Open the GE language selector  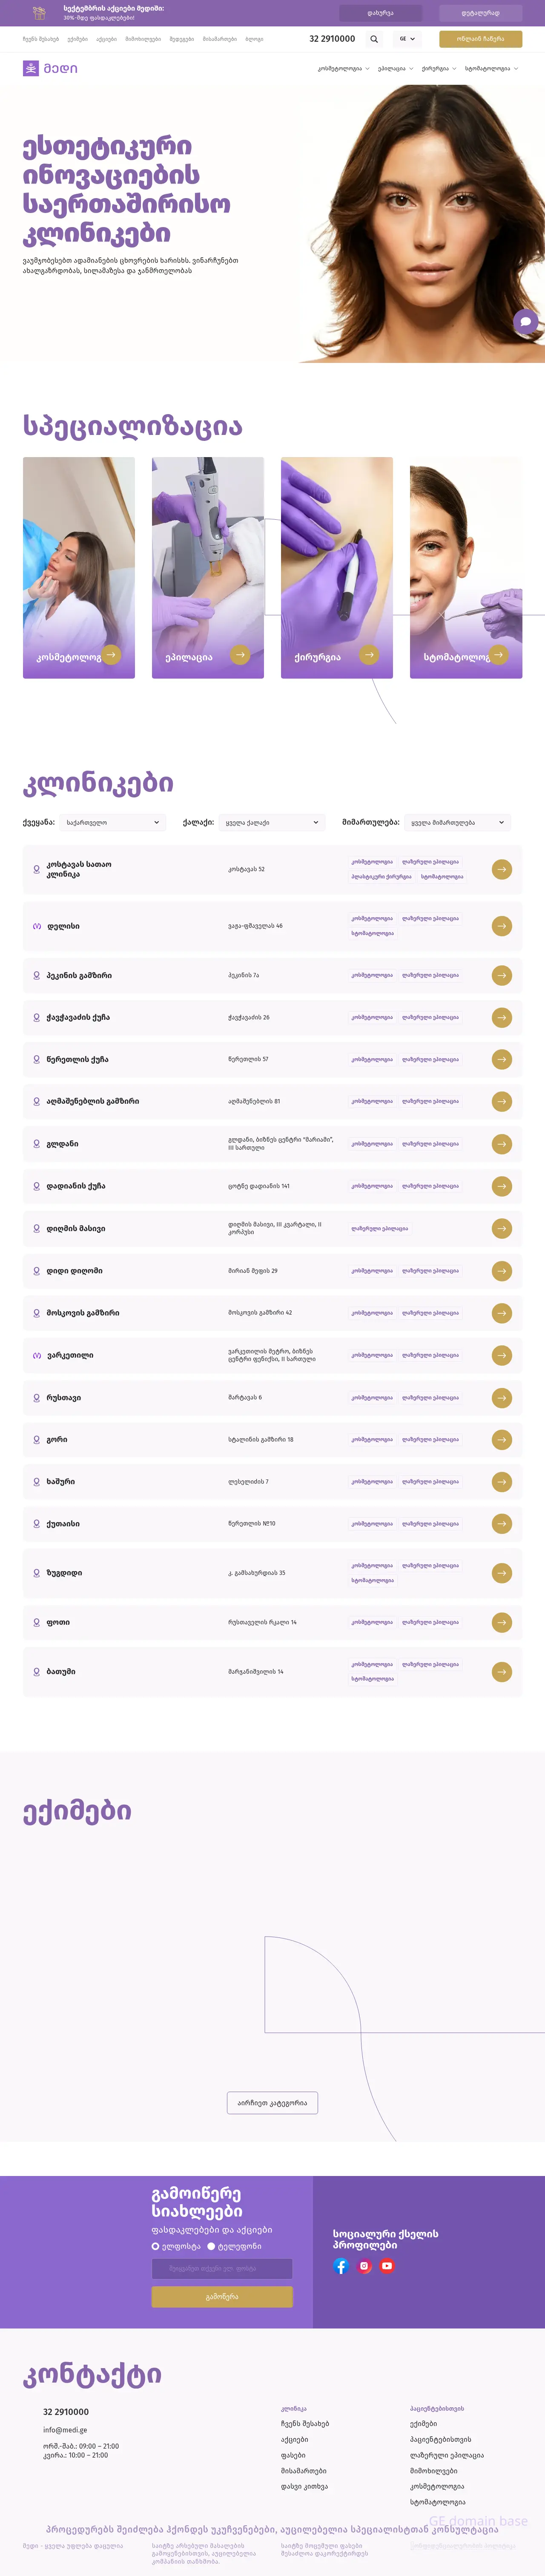[x=407, y=39]
